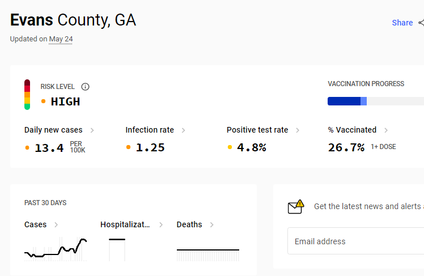424x276 pixels.
Task: Click the vaccination progress bar
Action: (x=376, y=101)
